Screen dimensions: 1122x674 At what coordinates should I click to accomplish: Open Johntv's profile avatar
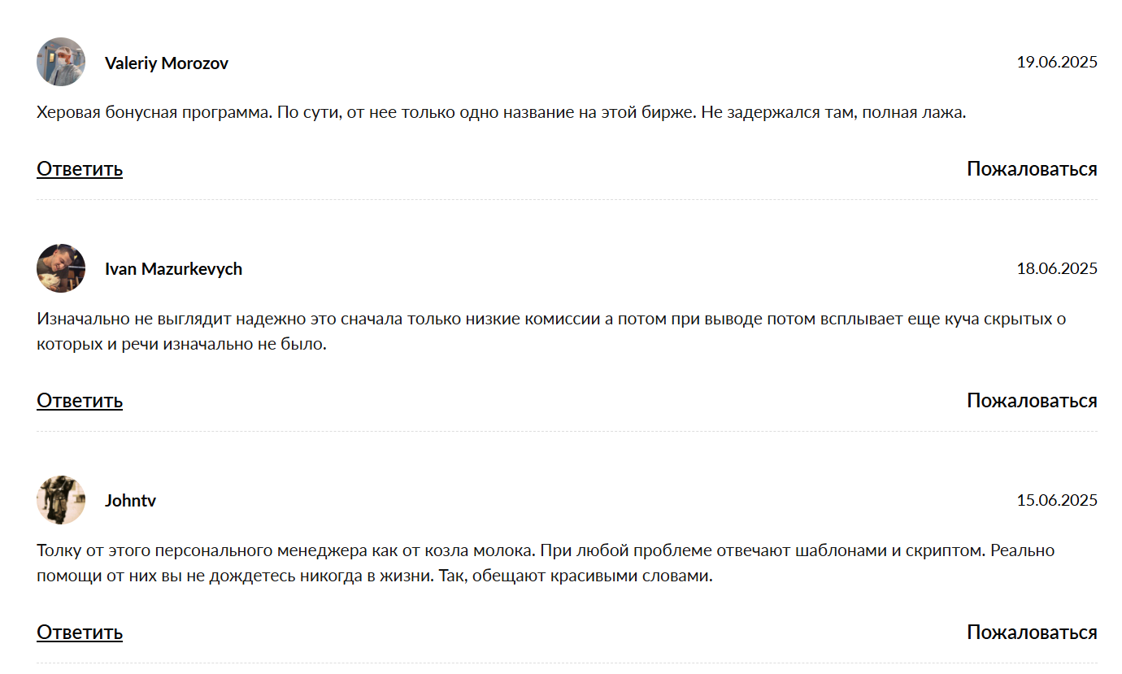point(61,500)
